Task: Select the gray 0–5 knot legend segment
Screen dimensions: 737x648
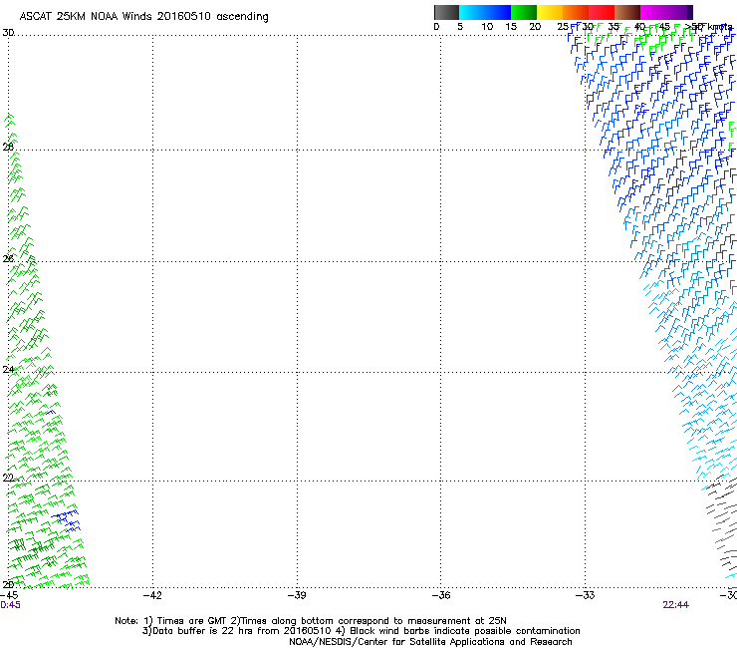Action: tap(446, 12)
